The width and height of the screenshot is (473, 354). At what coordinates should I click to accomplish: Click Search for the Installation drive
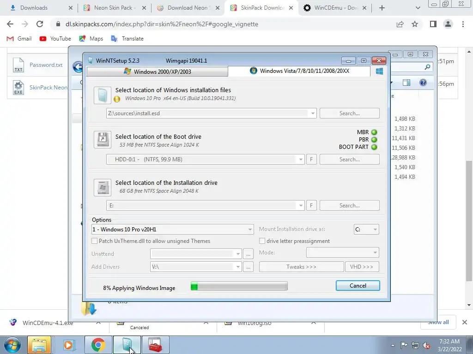(x=349, y=205)
